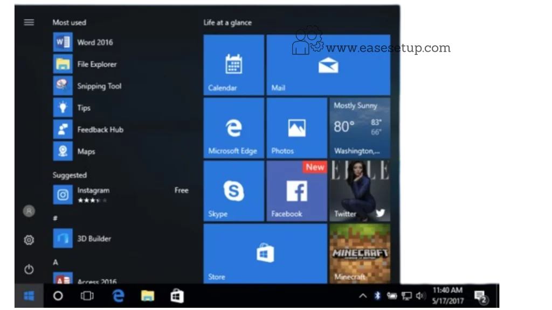Open the Photos tile
The height and width of the screenshot is (310, 552).
[x=297, y=128]
